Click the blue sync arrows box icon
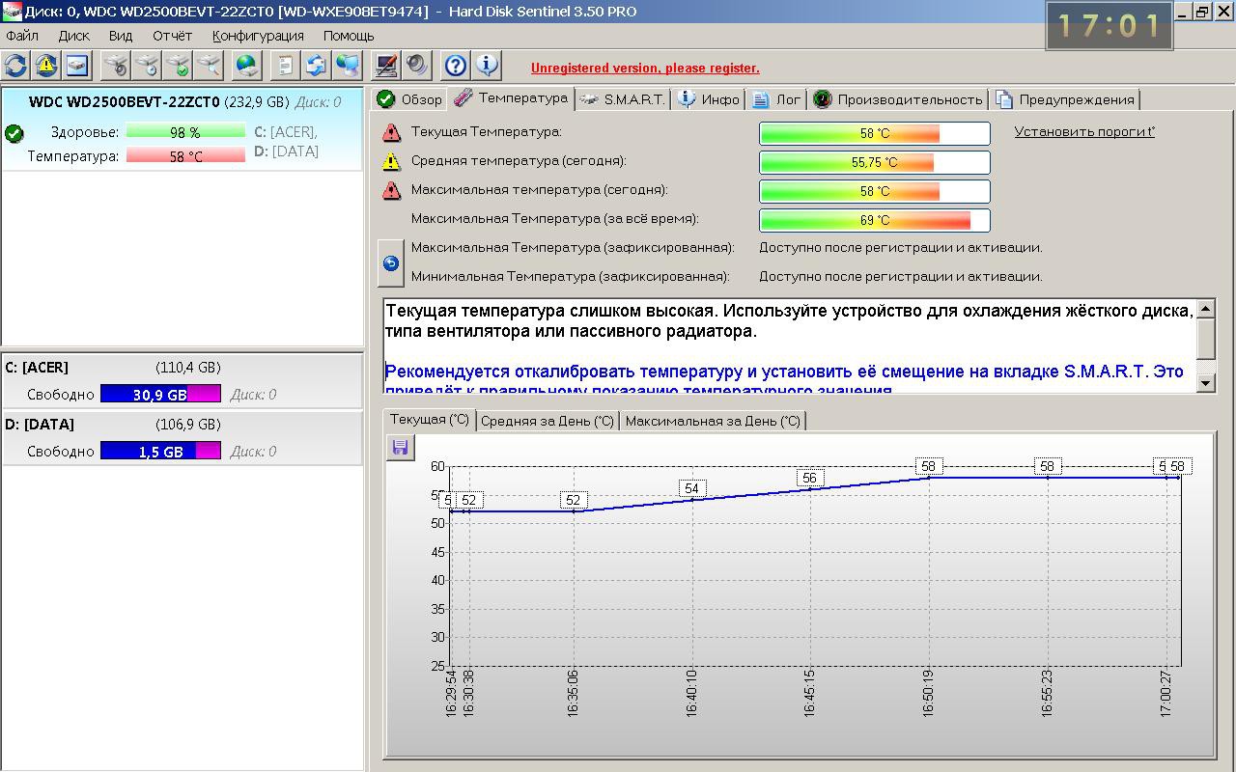This screenshot has width=1236, height=772. pos(316,66)
